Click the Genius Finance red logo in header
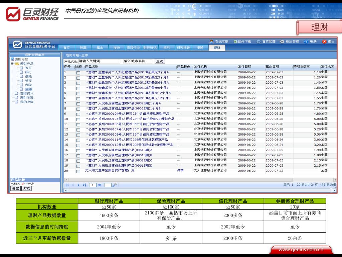The height and width of the screenshot is (257, 342). (13, 14)
